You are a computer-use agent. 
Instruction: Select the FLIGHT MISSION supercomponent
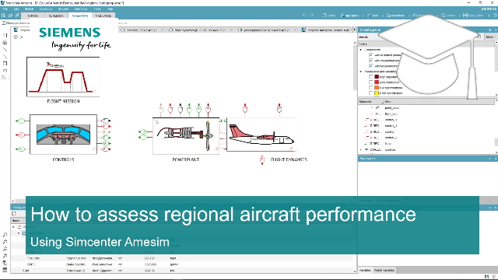point(63,77)
